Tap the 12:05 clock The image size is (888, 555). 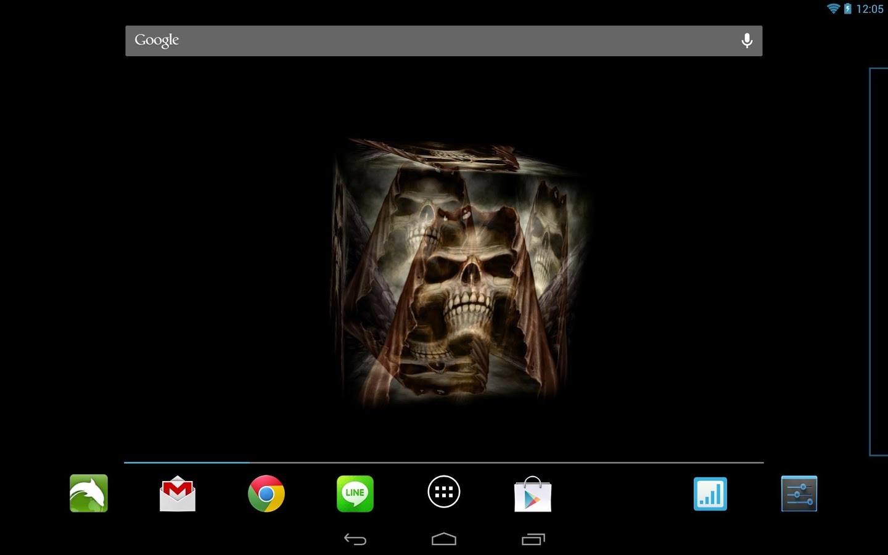coord(869,9)
